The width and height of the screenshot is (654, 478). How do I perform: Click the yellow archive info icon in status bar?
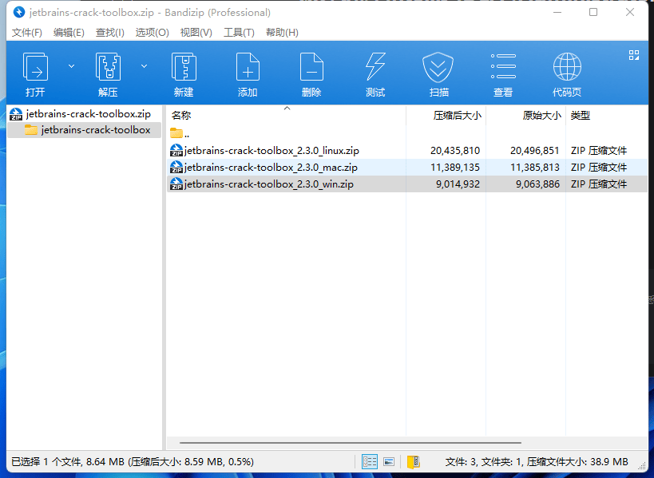tap(414, 462)
